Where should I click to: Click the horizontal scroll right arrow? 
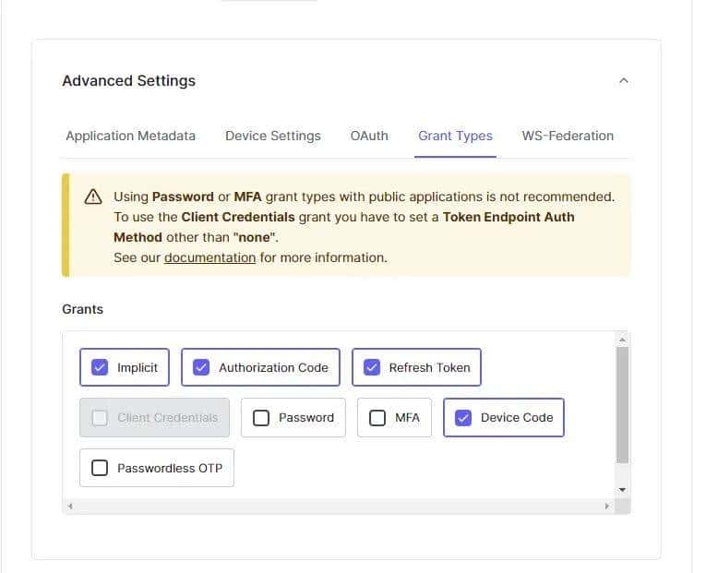click(606, 507)
